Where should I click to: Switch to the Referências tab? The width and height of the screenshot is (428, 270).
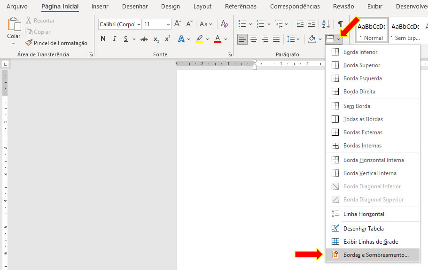(x=241, y=6)
